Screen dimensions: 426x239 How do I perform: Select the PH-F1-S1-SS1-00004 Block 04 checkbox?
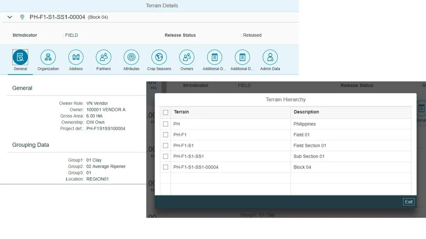[165, 167]
